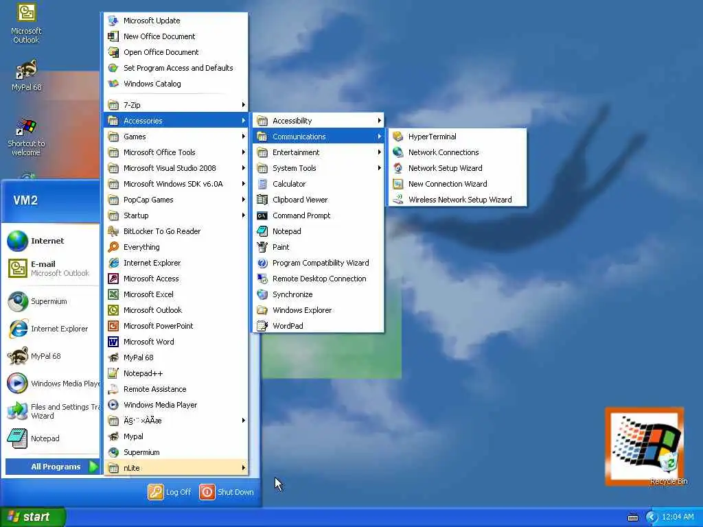Viewport: 703px width, 527px height.
Task: Click the Microsoft PowerPoint icon
Action: click(113, 326)
